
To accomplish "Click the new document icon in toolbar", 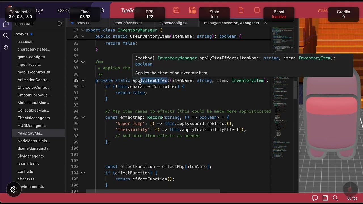I will click(x=241, y=10).
